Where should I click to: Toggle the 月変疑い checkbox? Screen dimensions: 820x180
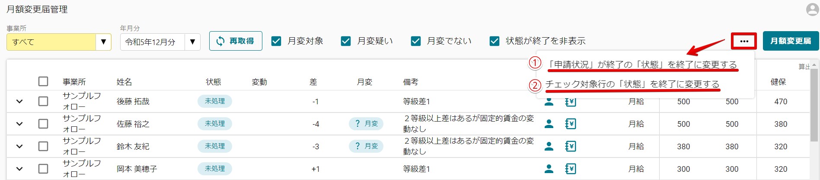tap(346, 41)
